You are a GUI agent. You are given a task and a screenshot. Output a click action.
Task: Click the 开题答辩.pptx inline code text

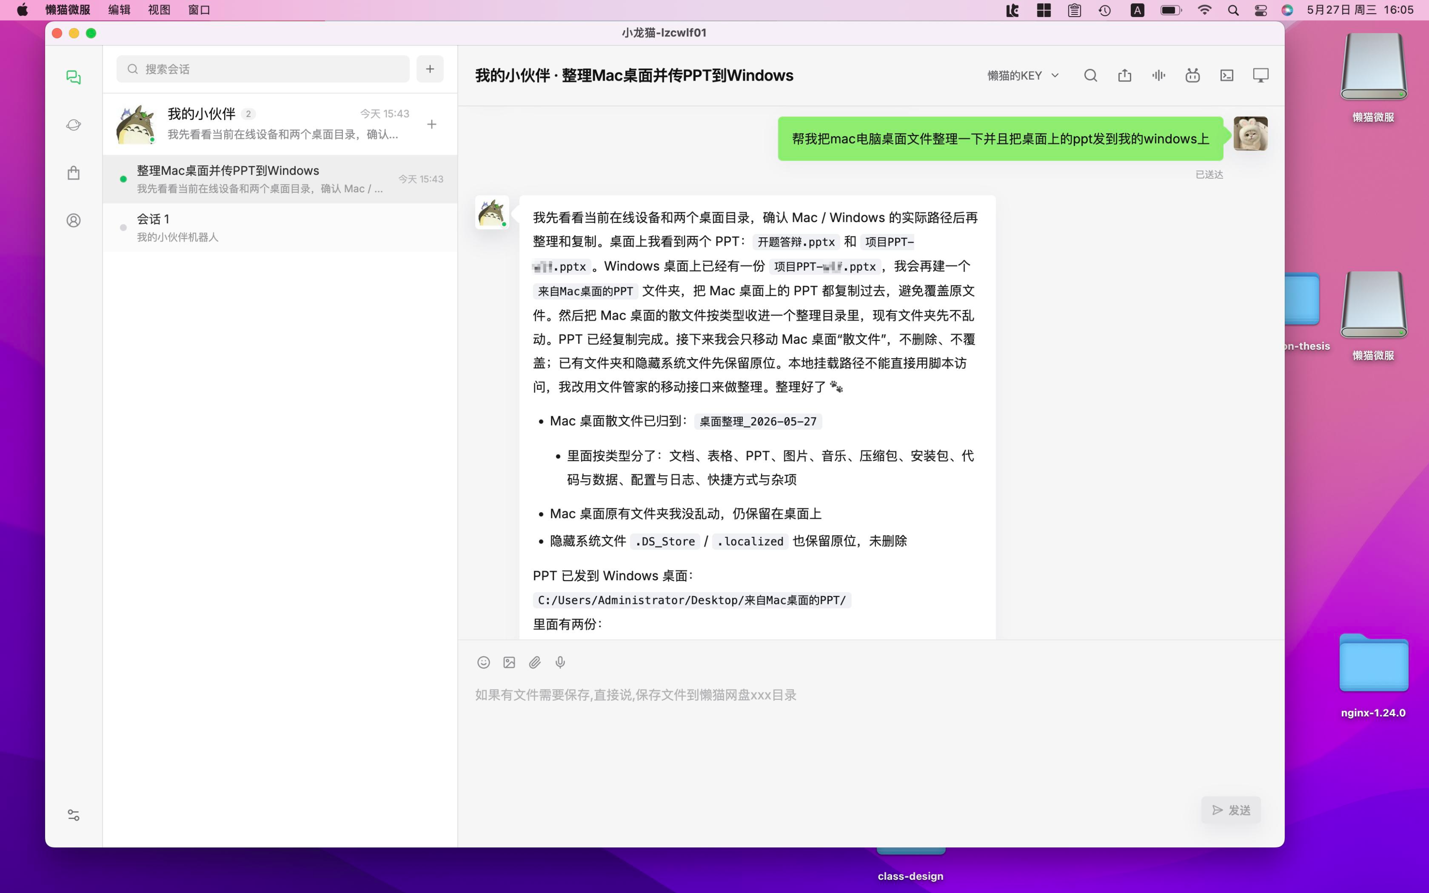796,242
